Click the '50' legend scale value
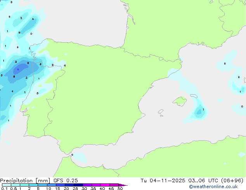The image size is (246, 190). click(x=120, y=188)
